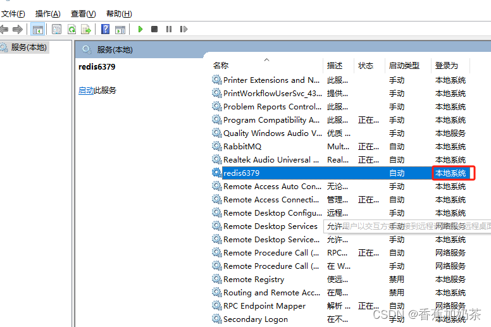Click the redis6379 heading in the detail pane
This screenshot has width=491, height=327.
97,66
